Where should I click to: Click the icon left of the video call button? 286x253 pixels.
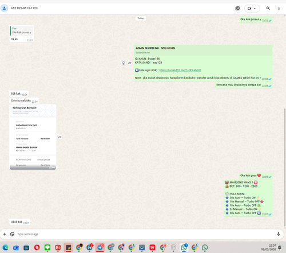click(x=237, y=8)
